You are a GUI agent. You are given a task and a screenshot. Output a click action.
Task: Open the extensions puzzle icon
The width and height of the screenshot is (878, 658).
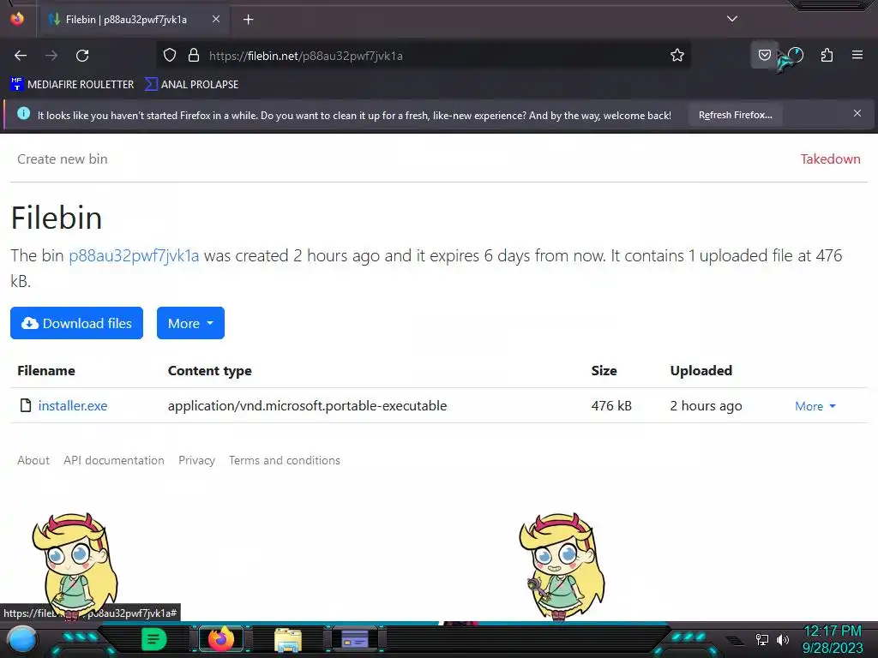coord(827,55)
